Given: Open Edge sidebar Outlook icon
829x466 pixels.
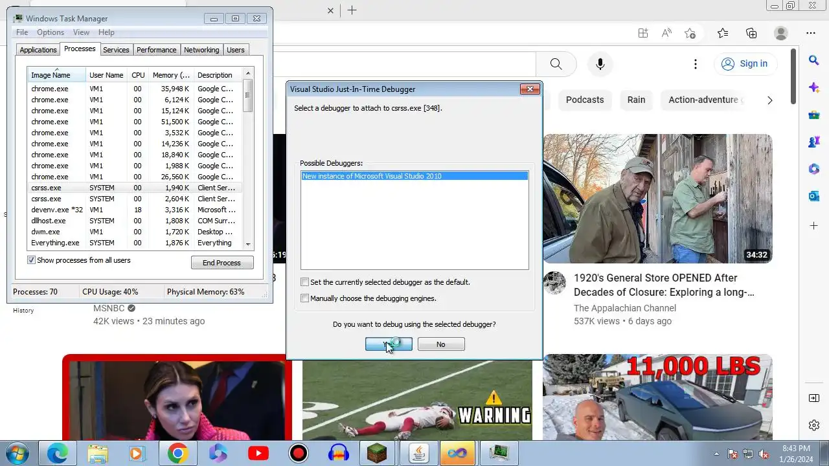Looking at the screenshot, I should pos(814,195).
